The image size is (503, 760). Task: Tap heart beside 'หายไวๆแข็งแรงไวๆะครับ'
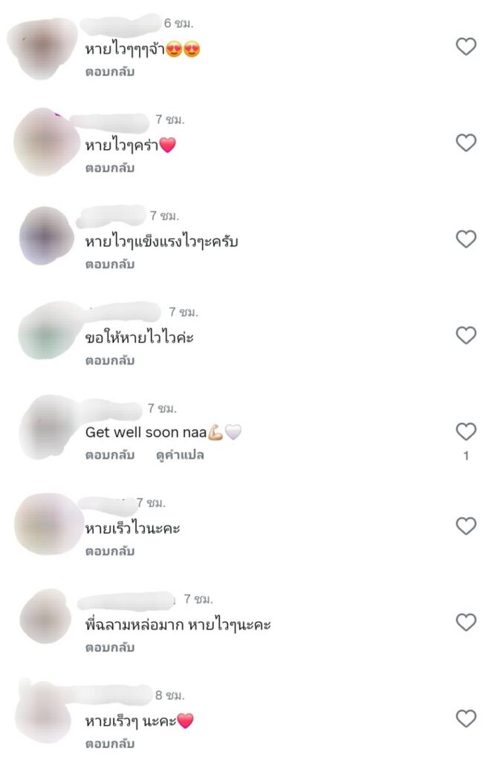pyautogui.click(x=466, y=239)
